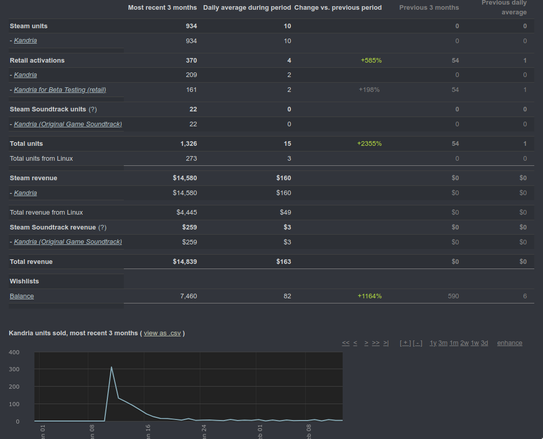Set chart range to 1m
The width and height of the screenshot is (543, 439).
(454, 343)
